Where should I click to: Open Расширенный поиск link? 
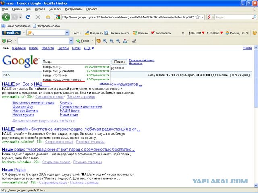pyautogui.click(x=141, y=60)
